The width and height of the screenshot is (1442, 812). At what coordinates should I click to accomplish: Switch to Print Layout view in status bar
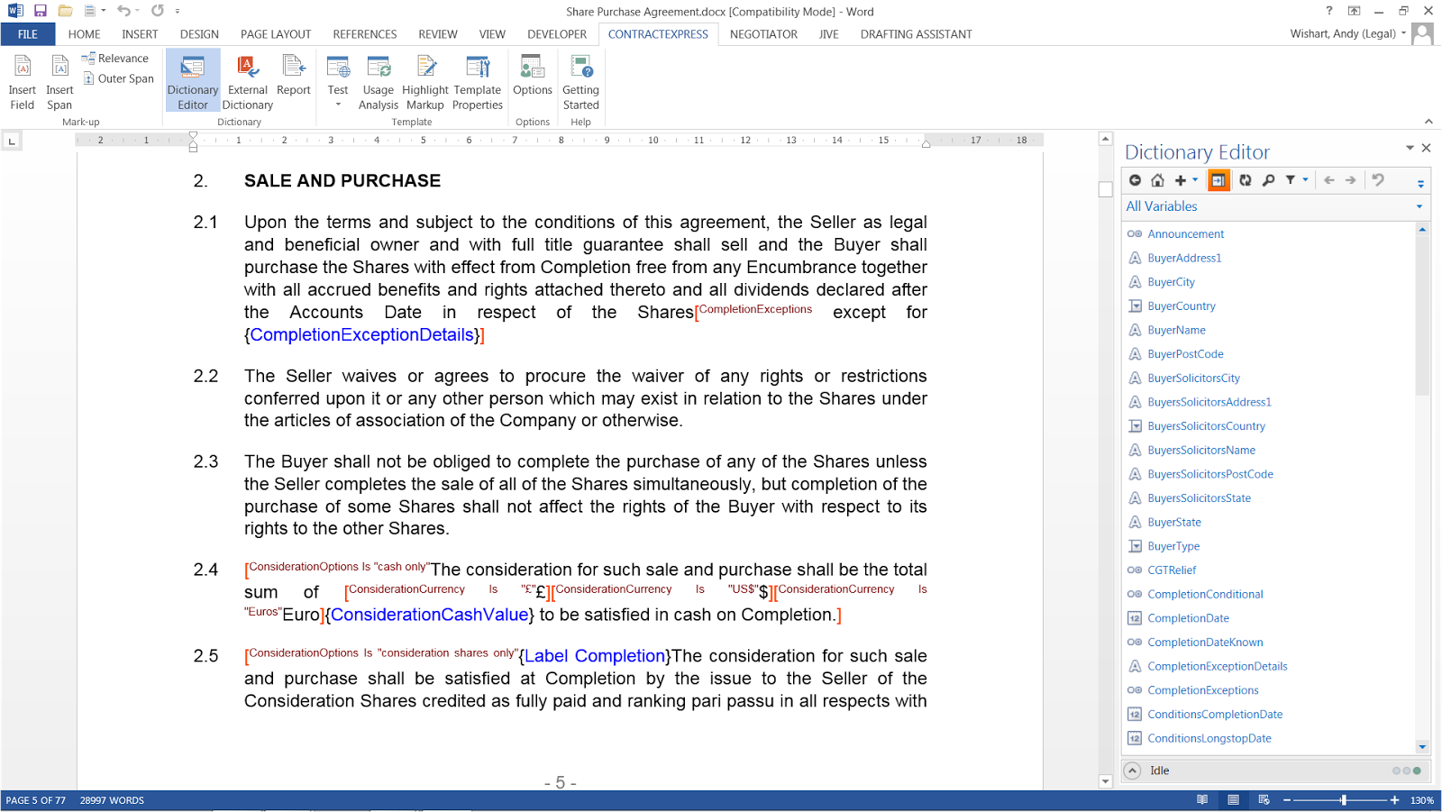(1233, 800)
